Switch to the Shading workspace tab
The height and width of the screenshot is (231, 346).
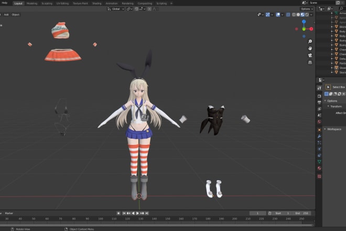(96, 3)
